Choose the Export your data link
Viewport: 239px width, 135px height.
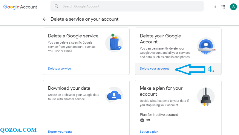click(x=60, y=131)
